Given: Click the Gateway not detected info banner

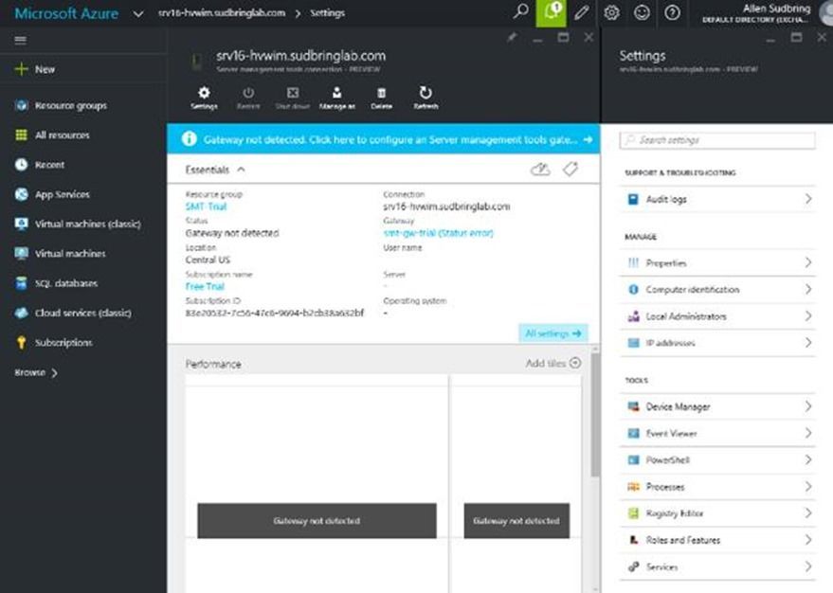Looking at the screenshot, I should pos(384,139).
